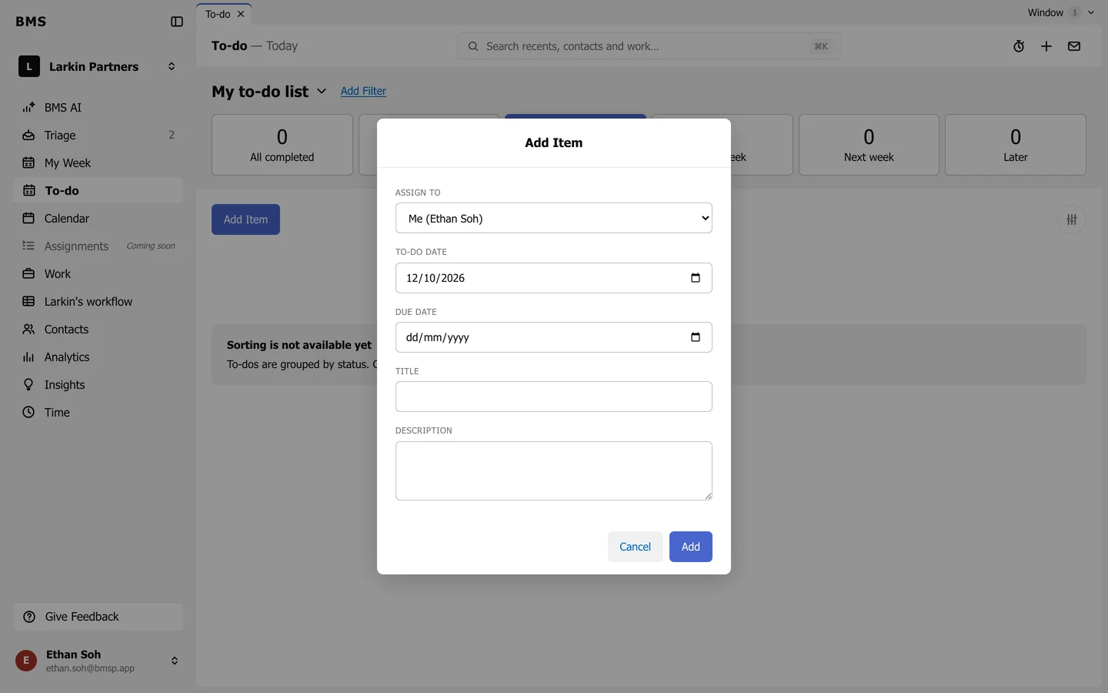Open the timer icon in top bar
The image size is (1108, 693).
coord(1019,46)
